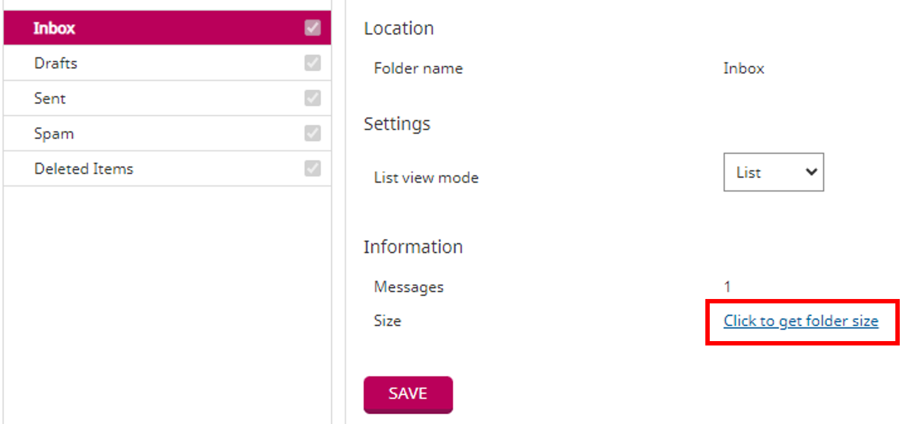Click the Messages count value
The height and width of the screenshot is (424, 918).
click(727, 286)
